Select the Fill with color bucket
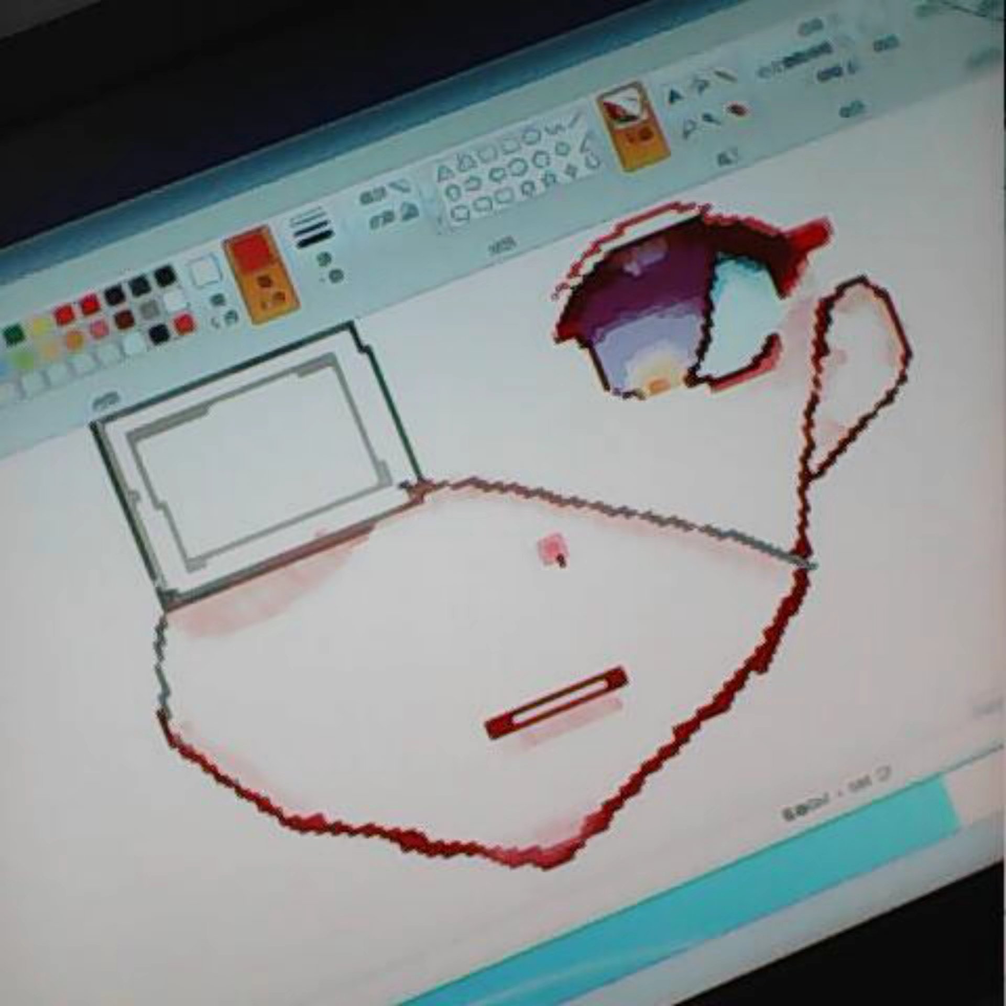This screenshot has width=1006, height=1006. tap(701, 85)
